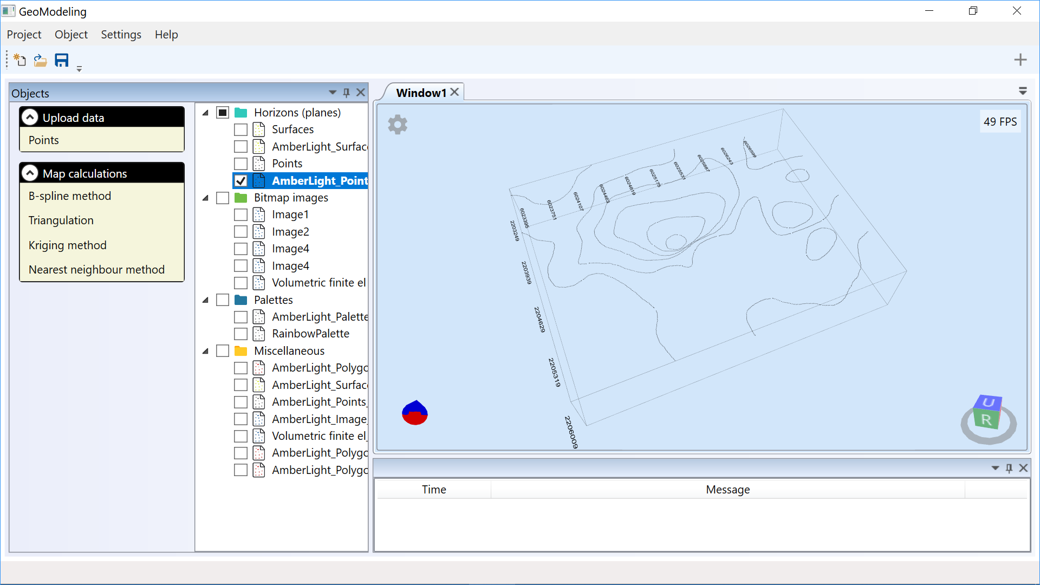
Task: Check the Image1 checkbox
Action: 241,215
